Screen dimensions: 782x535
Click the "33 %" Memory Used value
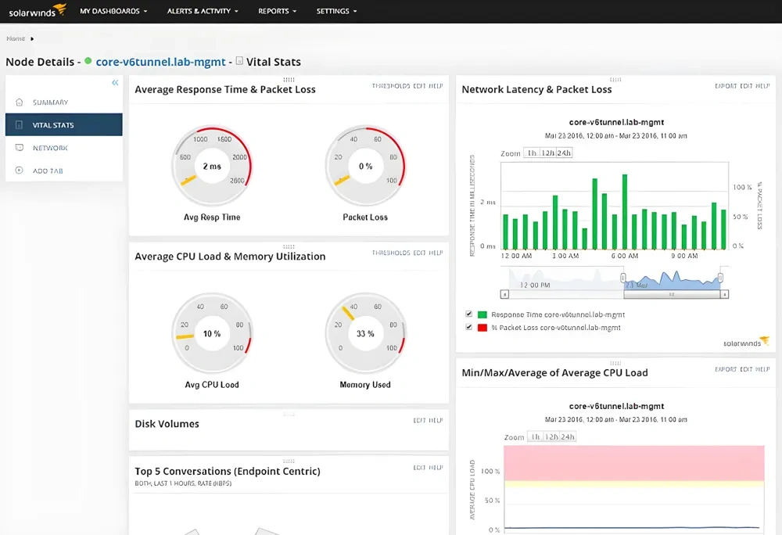pos(365,333)
